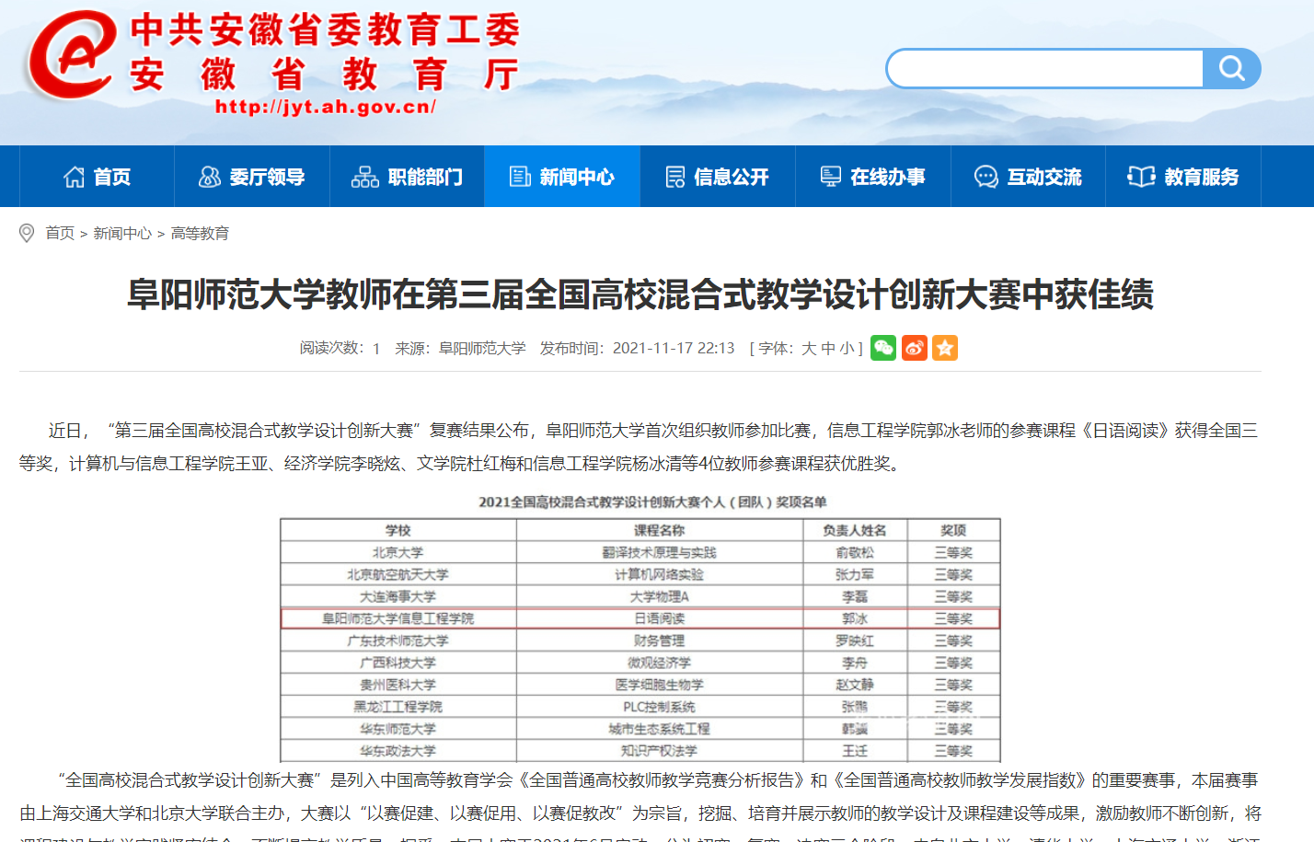The image size is (1314, 842).
Task: Open the 教育服务 menu
Action: (x=1183, y=177)
